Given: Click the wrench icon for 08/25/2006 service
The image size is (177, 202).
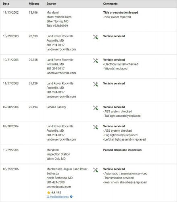Looking at the screenshot, I should (x=96, y=170).
